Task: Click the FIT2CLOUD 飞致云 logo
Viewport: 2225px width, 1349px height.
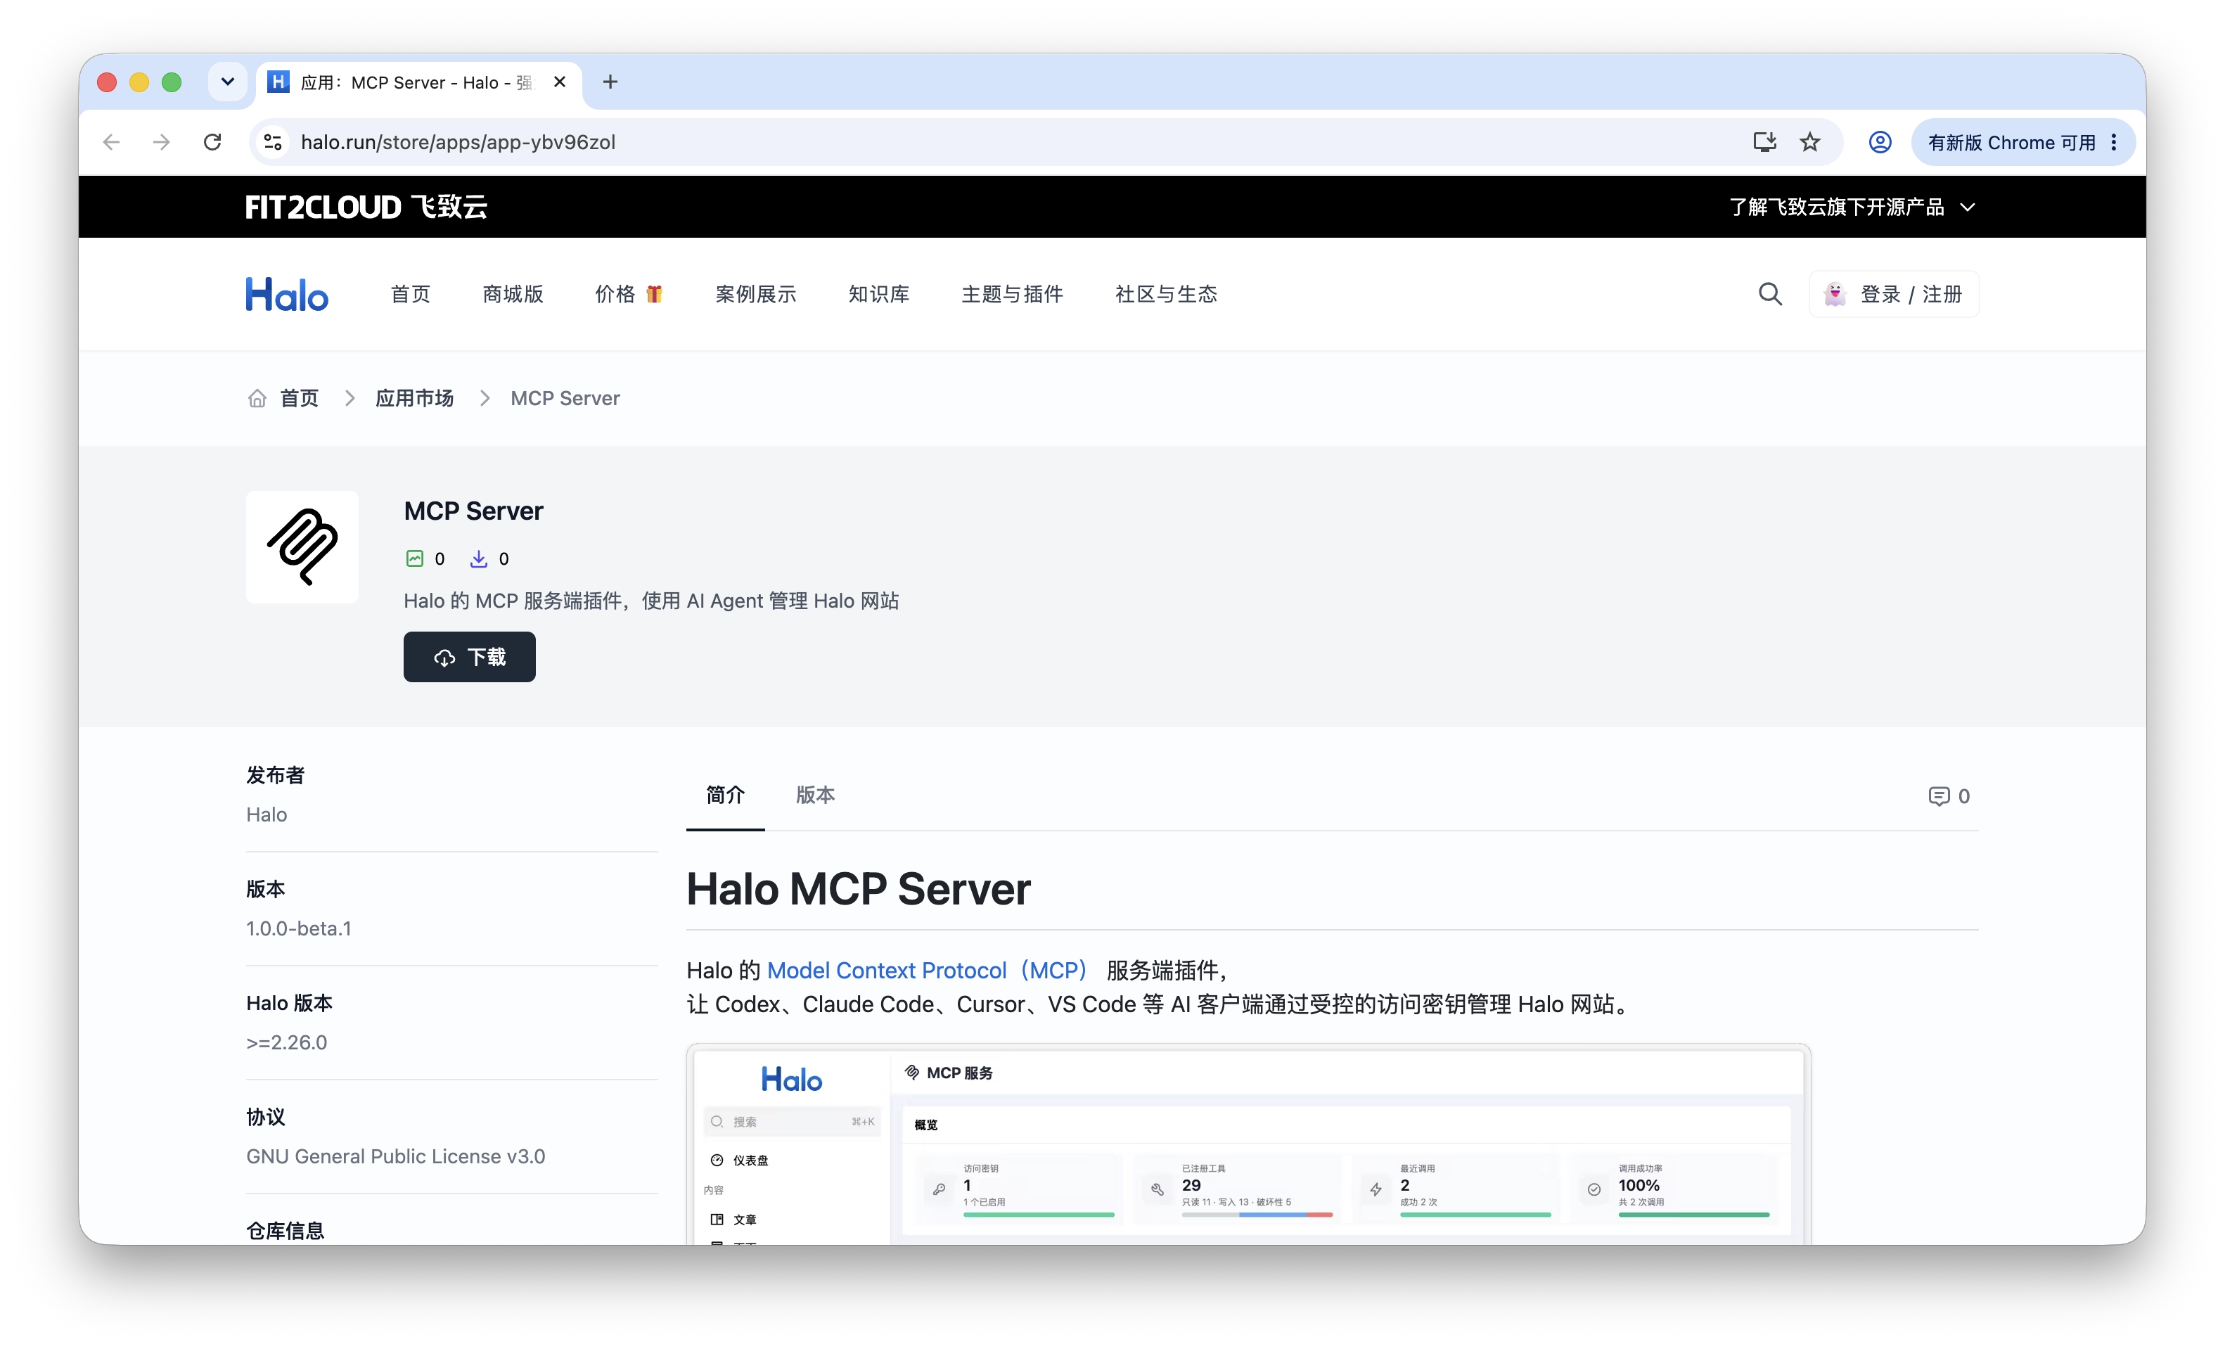Action: coord(366,207)
